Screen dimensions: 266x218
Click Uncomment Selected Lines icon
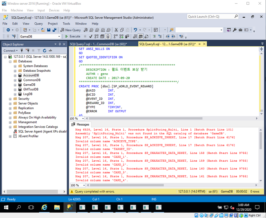pyautogui.click(x=160, y=36)
